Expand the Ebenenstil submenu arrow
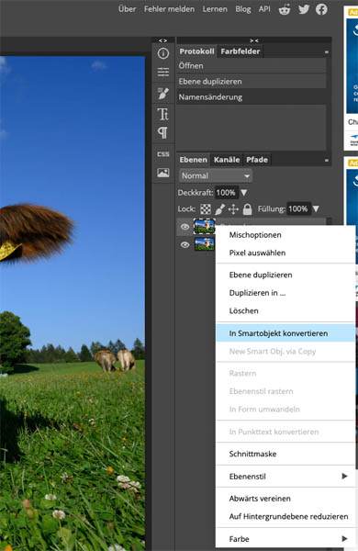 coord(344,476)
